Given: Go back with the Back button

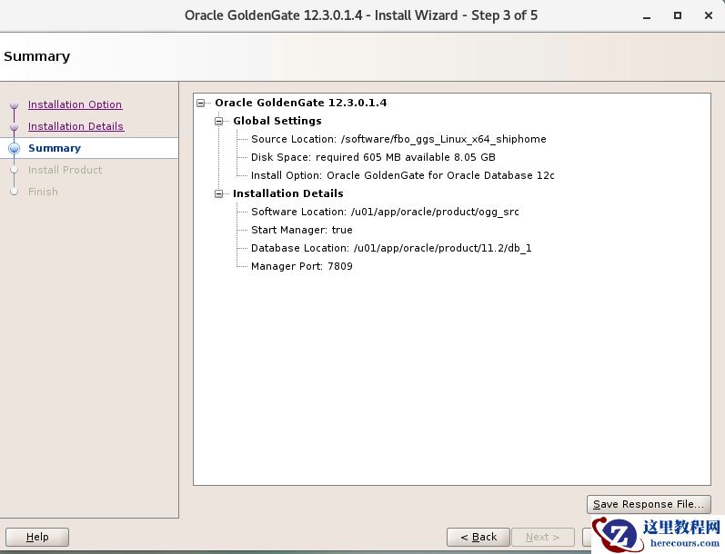Looking at the screenshot, I should [478, 537].
